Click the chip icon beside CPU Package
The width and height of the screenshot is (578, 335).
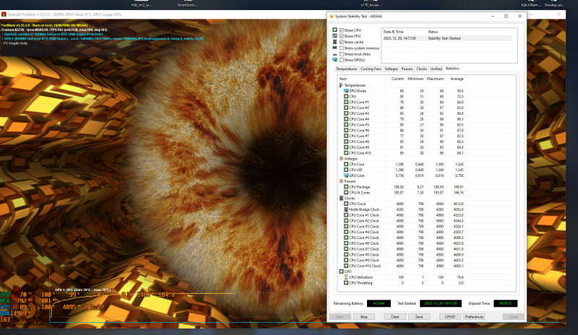(346, 187)
